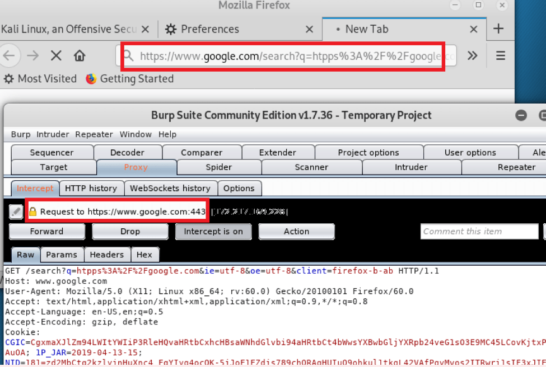Open the WebSockets history sub-tab
The image size is (546, 367).
[x=170, y=188]
